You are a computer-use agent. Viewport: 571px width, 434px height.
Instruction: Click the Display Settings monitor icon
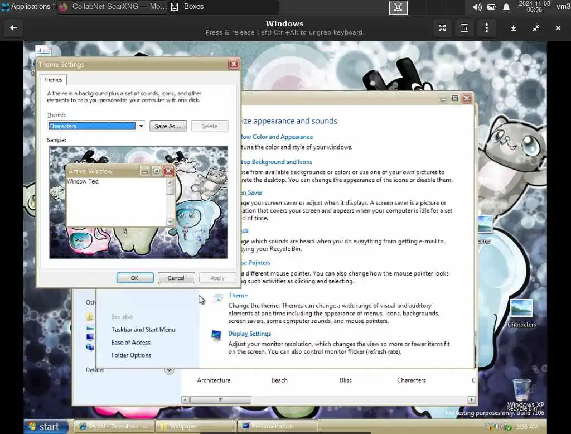coord(216,335)
